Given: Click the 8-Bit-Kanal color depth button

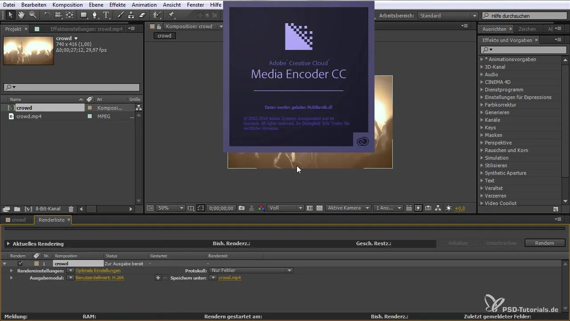Looking at the screenshot, I should tap(48, 209).
